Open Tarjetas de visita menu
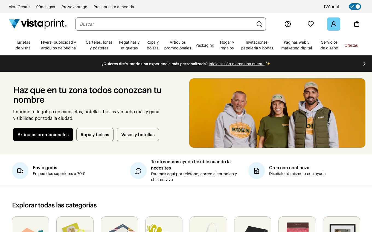The image size is (372, 232). [x=23, y=45]
